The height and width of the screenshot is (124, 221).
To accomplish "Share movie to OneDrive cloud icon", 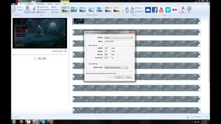I will pyautogui.click(x=148, y=10).
